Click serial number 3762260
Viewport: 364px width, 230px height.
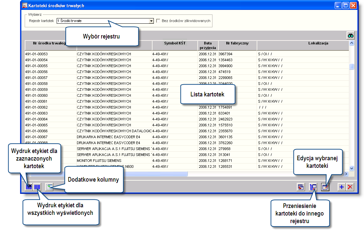pyautogui.click(x=225, y=143)
